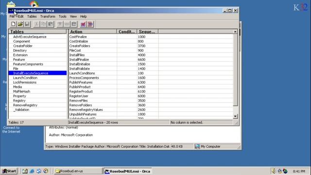
Task: Click the scroll down arrow of the action grid
Action: coord(235,117)
